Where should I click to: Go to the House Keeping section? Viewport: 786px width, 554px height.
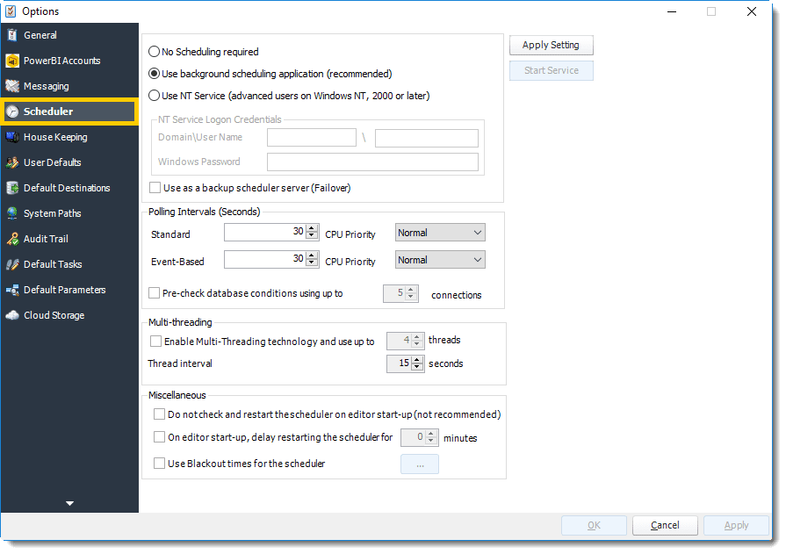pos(58,137)
